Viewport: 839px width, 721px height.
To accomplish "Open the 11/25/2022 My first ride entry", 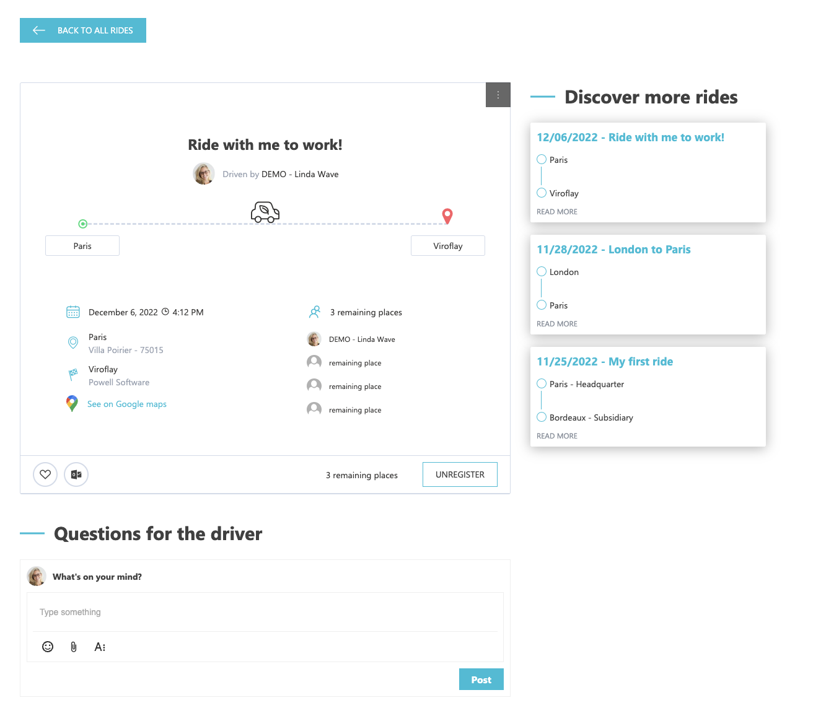I will (605, 361).
